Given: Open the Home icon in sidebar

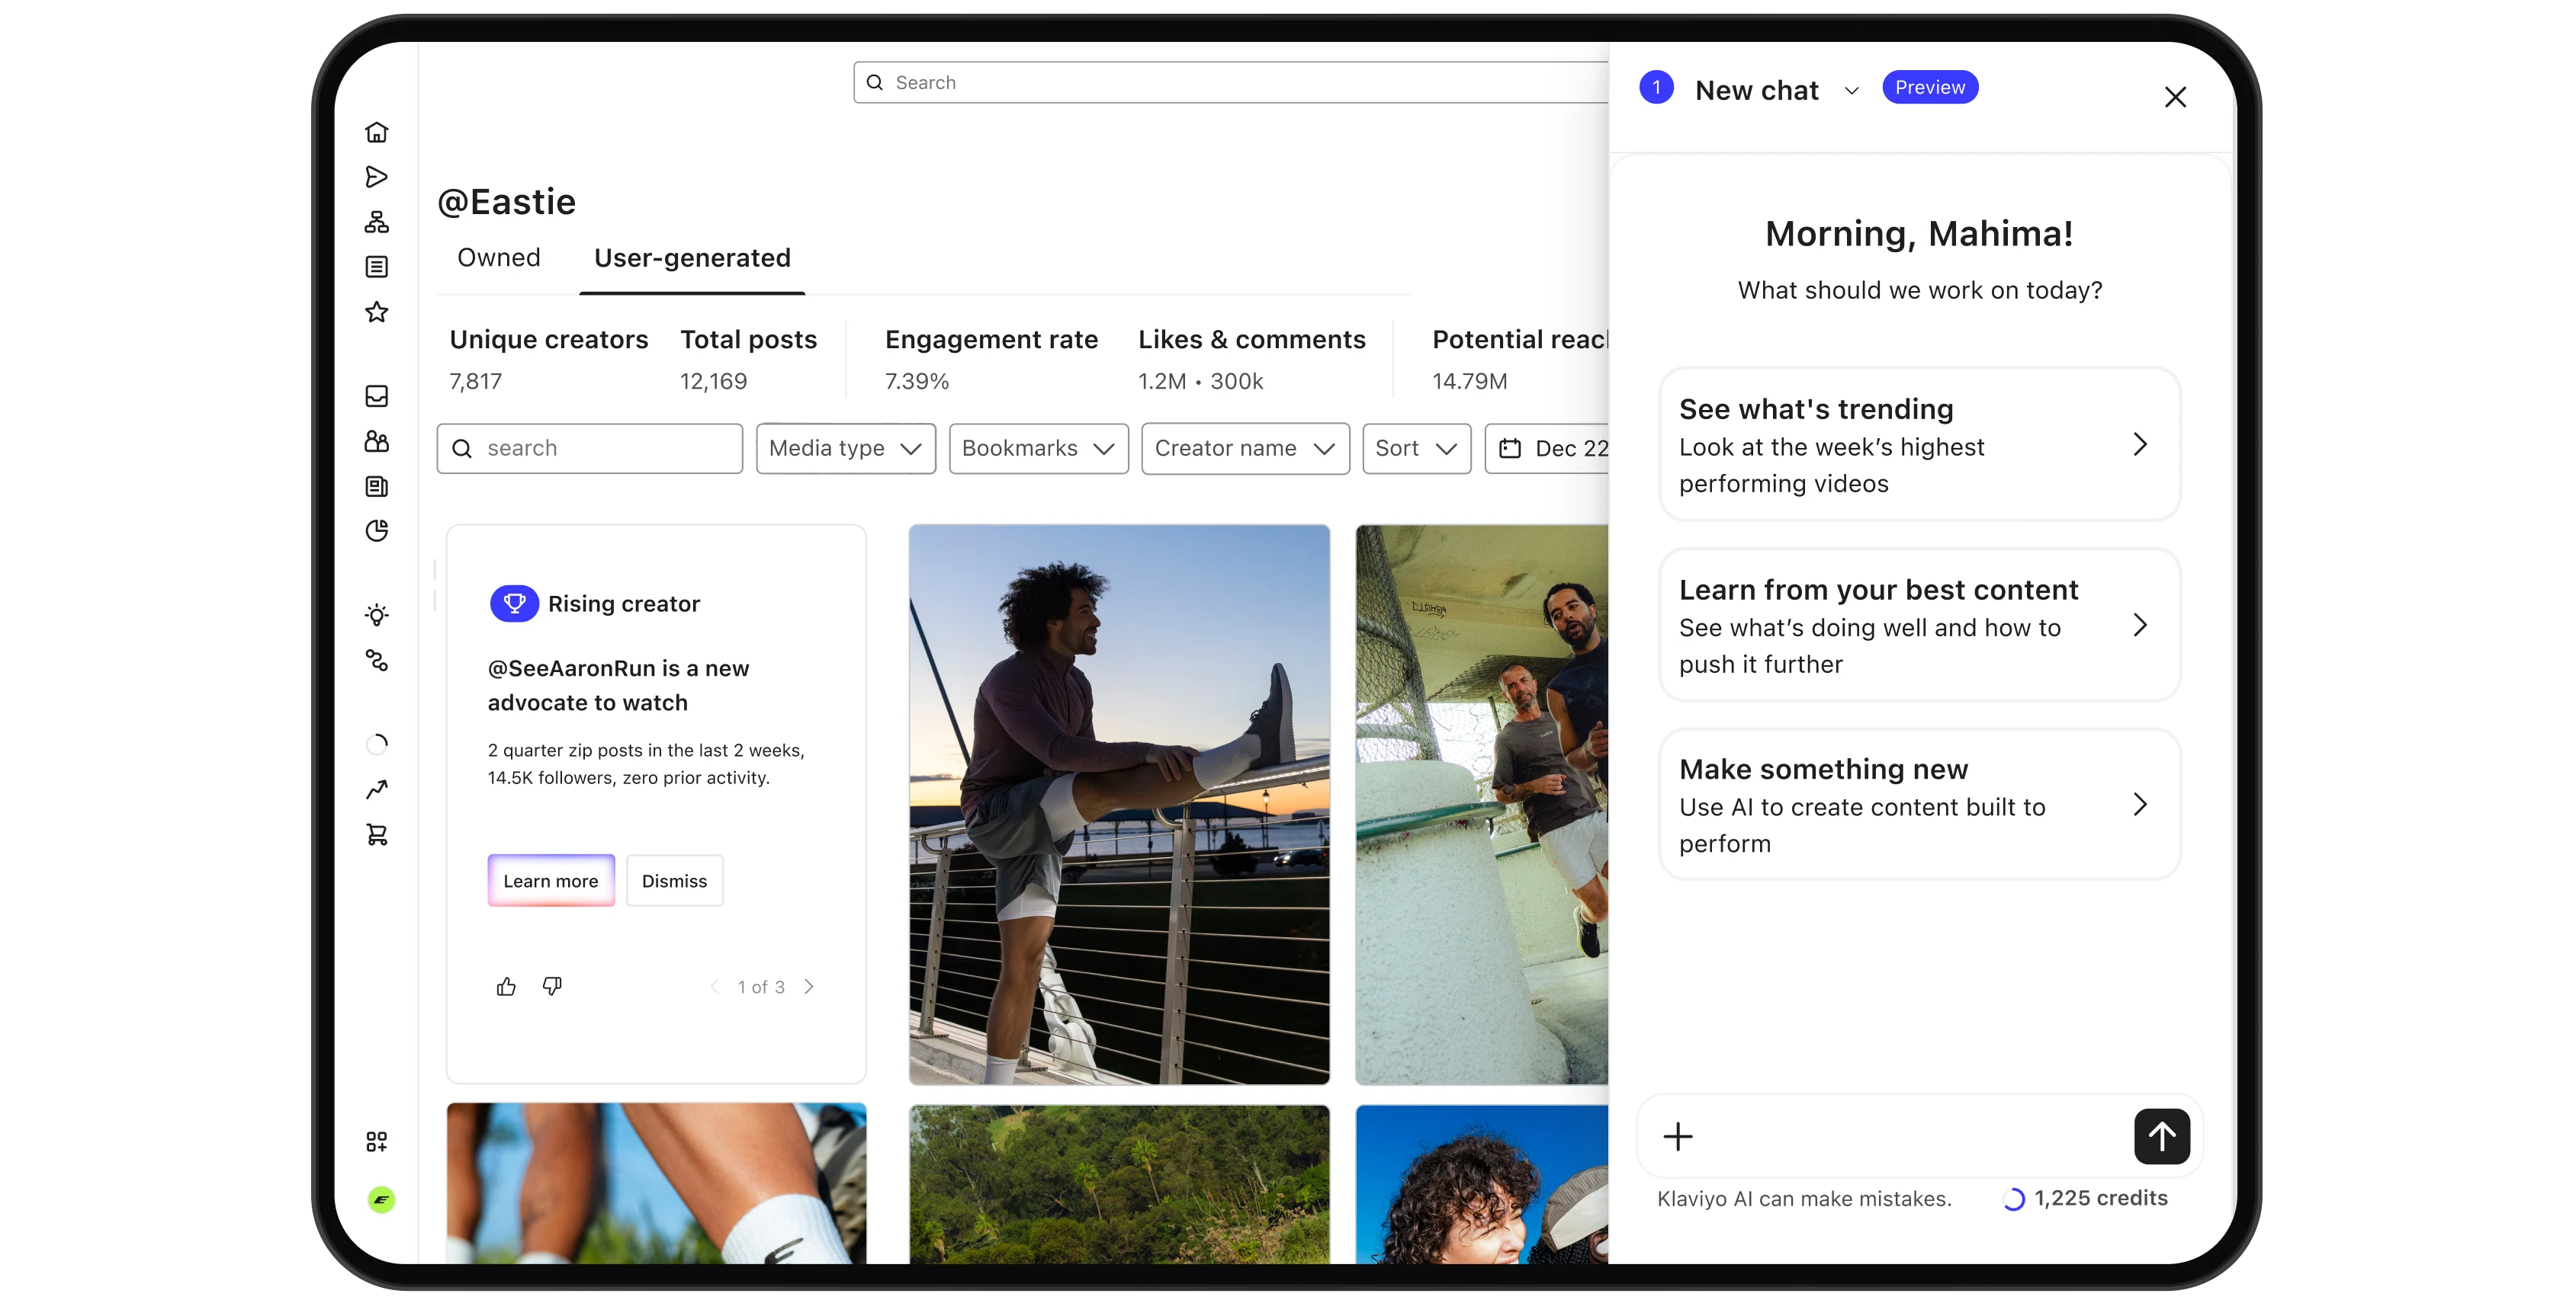Looking at the screenshot, I should point(376,132).
